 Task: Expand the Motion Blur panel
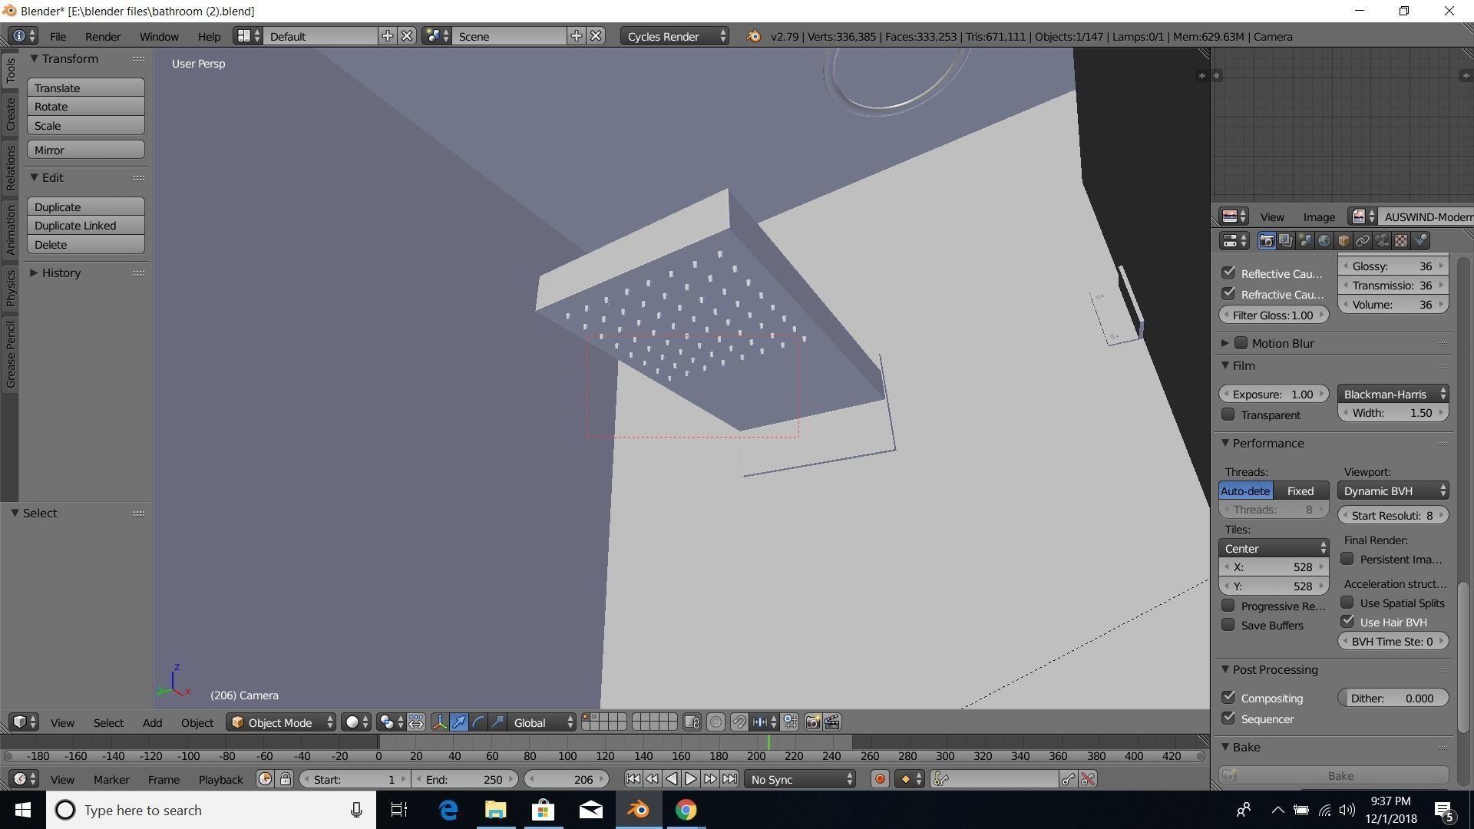click(x=1225, y=343)
